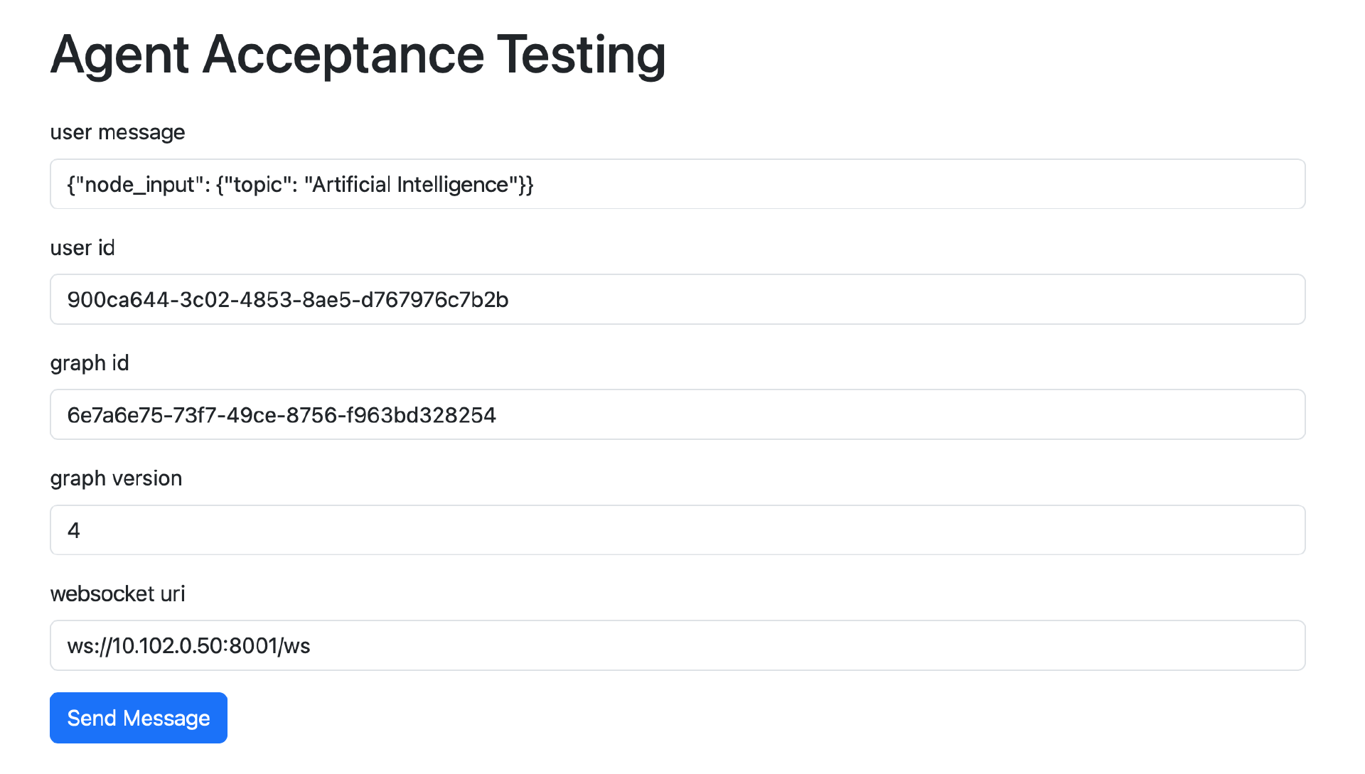
Task: Click the word "Agent" in the heading
Action: (x=119, y=55)
